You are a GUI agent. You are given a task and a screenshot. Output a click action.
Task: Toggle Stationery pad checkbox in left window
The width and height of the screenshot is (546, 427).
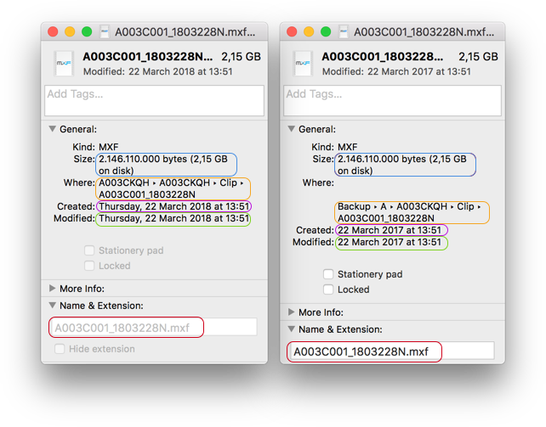[x=89, y=250]
